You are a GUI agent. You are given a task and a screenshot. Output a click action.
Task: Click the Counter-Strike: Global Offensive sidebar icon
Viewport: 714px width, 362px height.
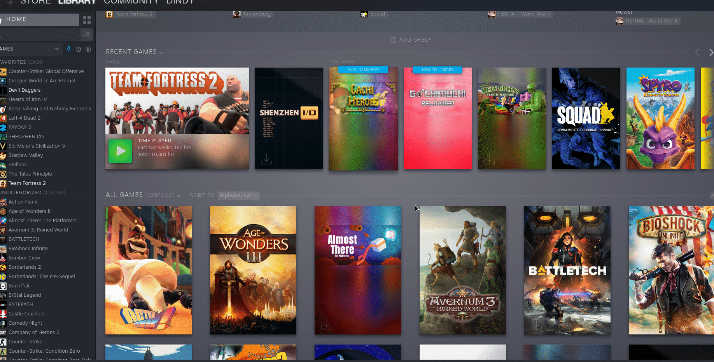pos(3,71)
